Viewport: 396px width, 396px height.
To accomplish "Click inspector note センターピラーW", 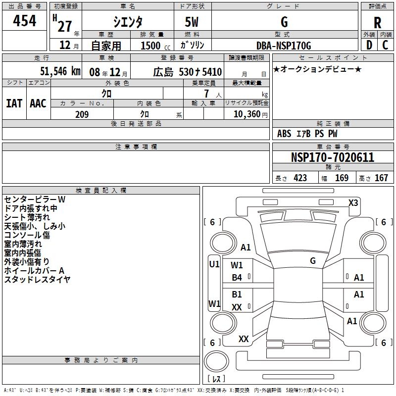I will tap(35, 199).
